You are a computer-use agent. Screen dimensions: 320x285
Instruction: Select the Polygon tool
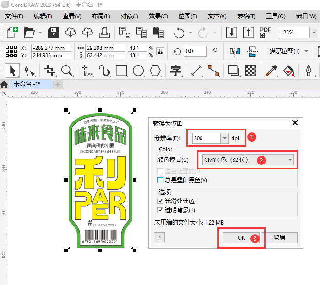[155, 71]
